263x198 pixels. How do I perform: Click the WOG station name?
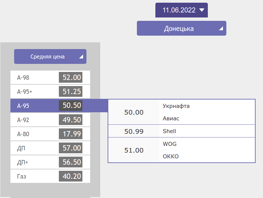(x=170, y=144)
